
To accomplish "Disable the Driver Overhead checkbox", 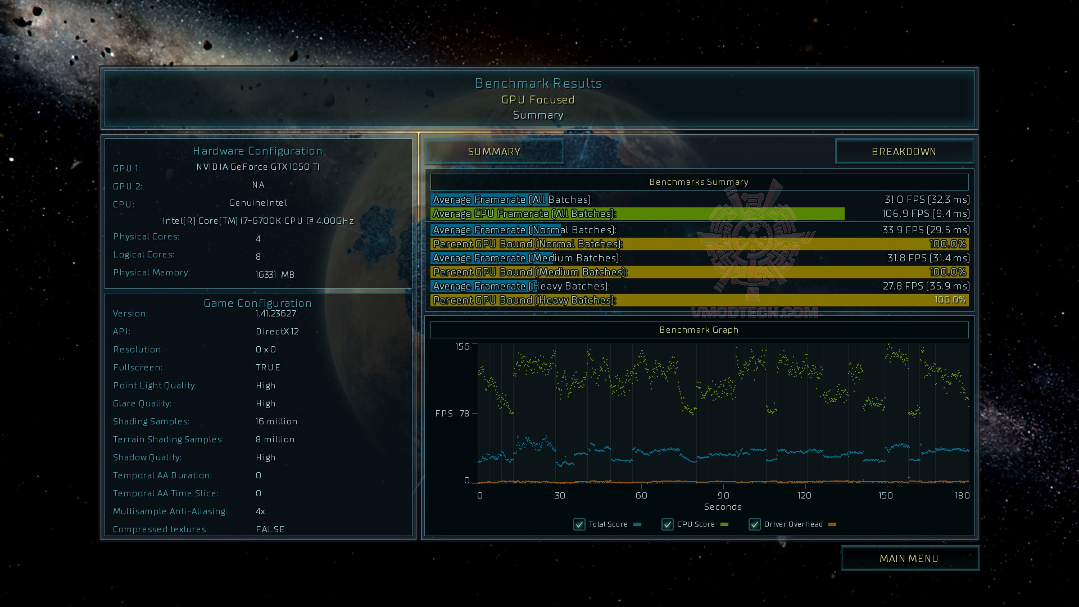I will [755, 524].
